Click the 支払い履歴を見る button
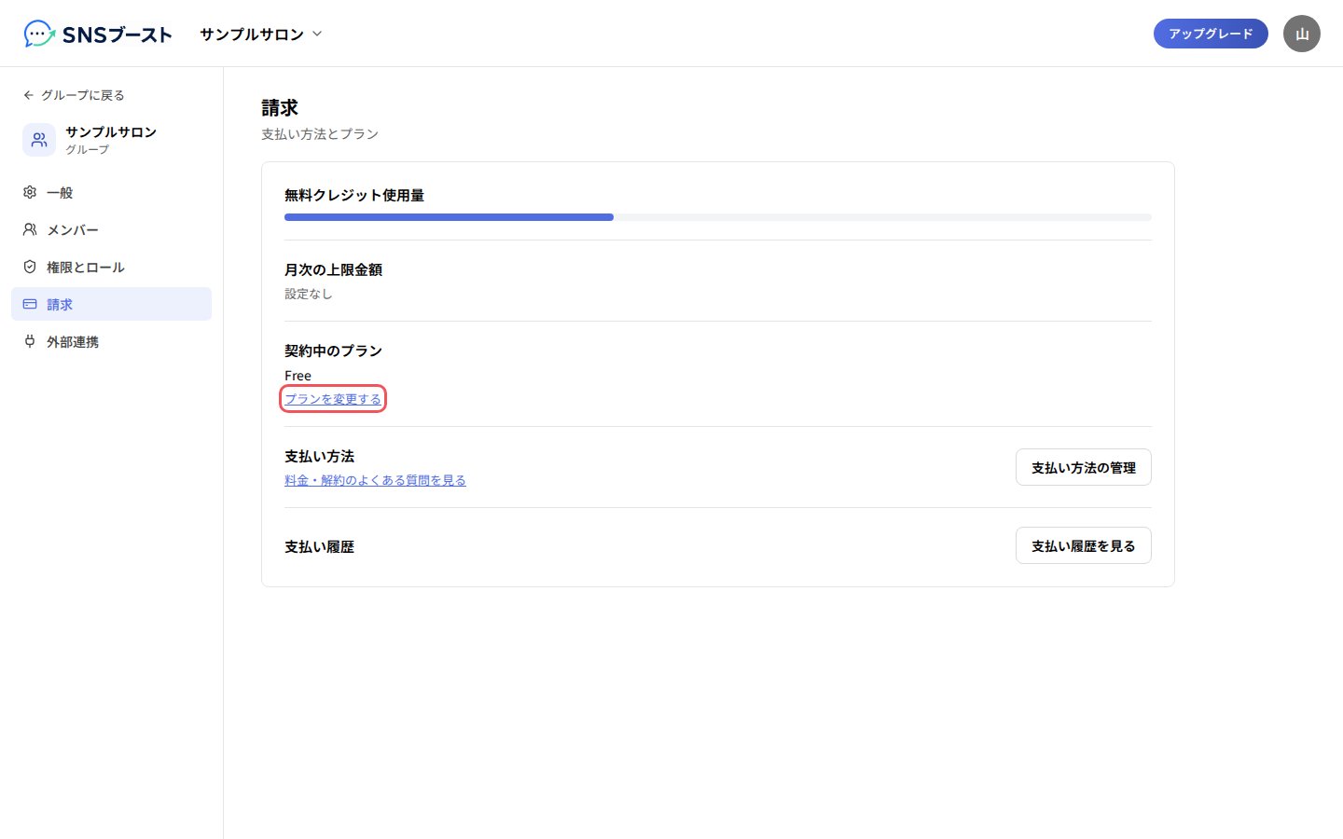1343x839 pixels. point(1084,545)
